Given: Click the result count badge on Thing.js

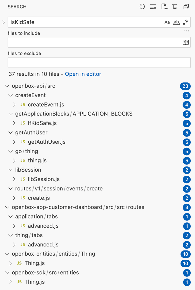Looking at the screenshot, I should click(185, 264).
